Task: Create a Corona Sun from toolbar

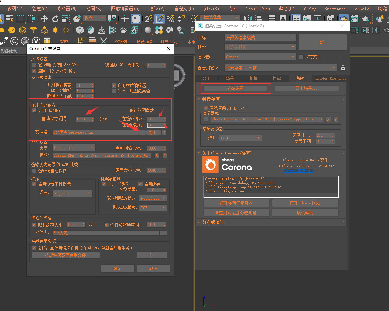Action: (x=55, y=30)
